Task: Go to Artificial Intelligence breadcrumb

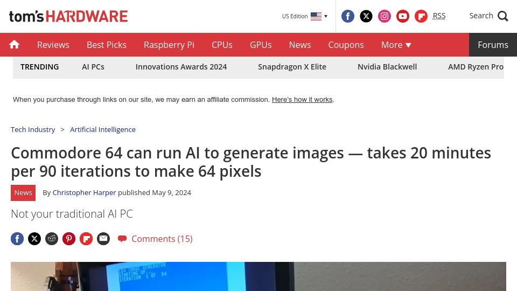Action: 102,130
